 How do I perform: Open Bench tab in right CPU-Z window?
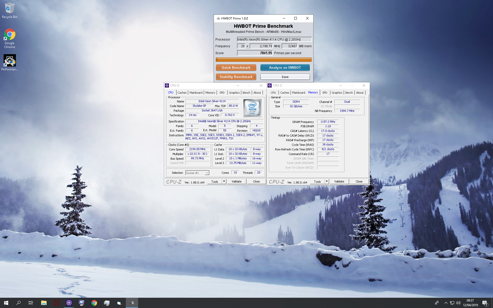[349, 93]
